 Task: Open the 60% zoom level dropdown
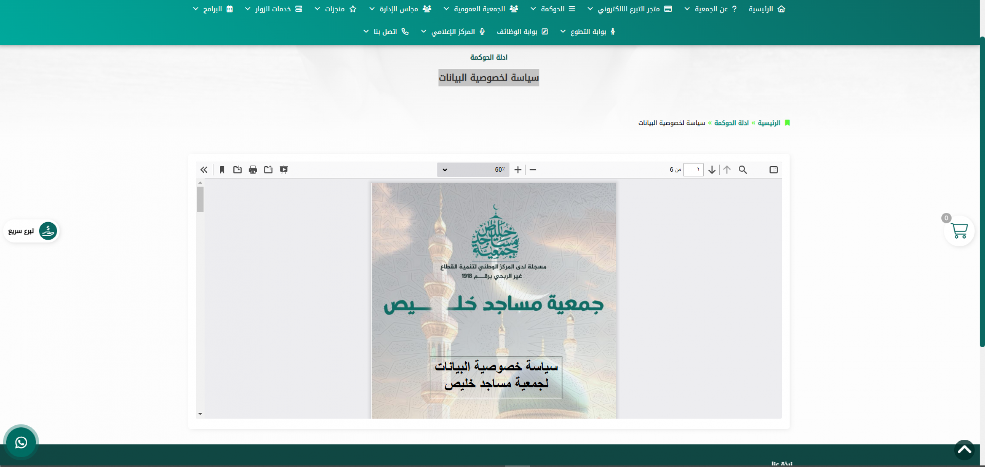point(473,170)
